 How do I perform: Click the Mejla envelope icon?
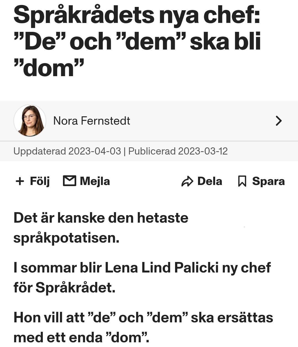[70, 181]
